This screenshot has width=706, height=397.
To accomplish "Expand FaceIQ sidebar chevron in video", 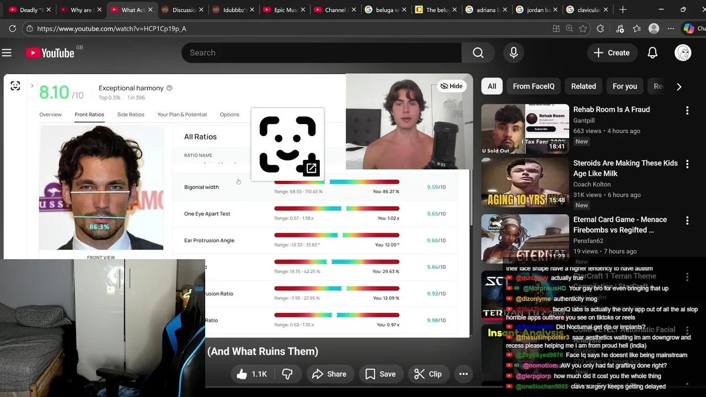I will [32, 85].
